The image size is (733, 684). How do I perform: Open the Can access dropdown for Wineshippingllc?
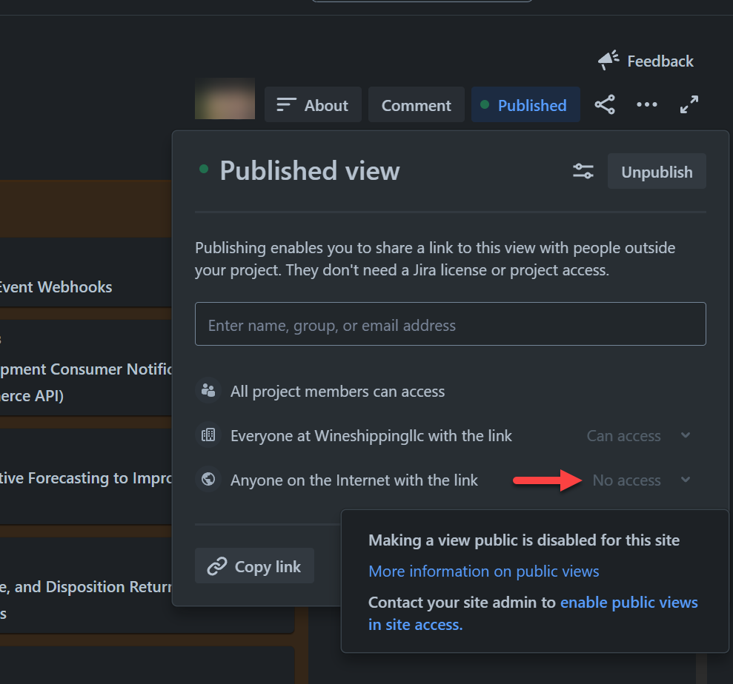[x=639, y=435]
